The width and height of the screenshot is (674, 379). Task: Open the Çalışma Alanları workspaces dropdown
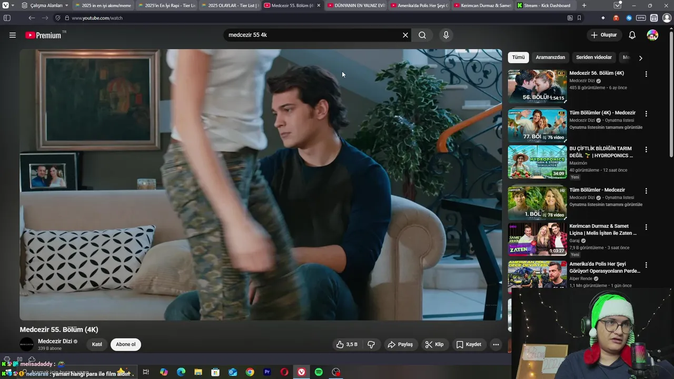pos(45,5)
